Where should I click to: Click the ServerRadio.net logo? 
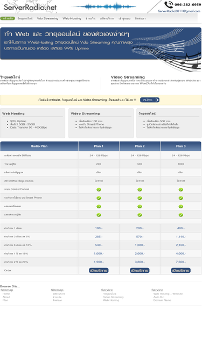click(x=30, y=8)
